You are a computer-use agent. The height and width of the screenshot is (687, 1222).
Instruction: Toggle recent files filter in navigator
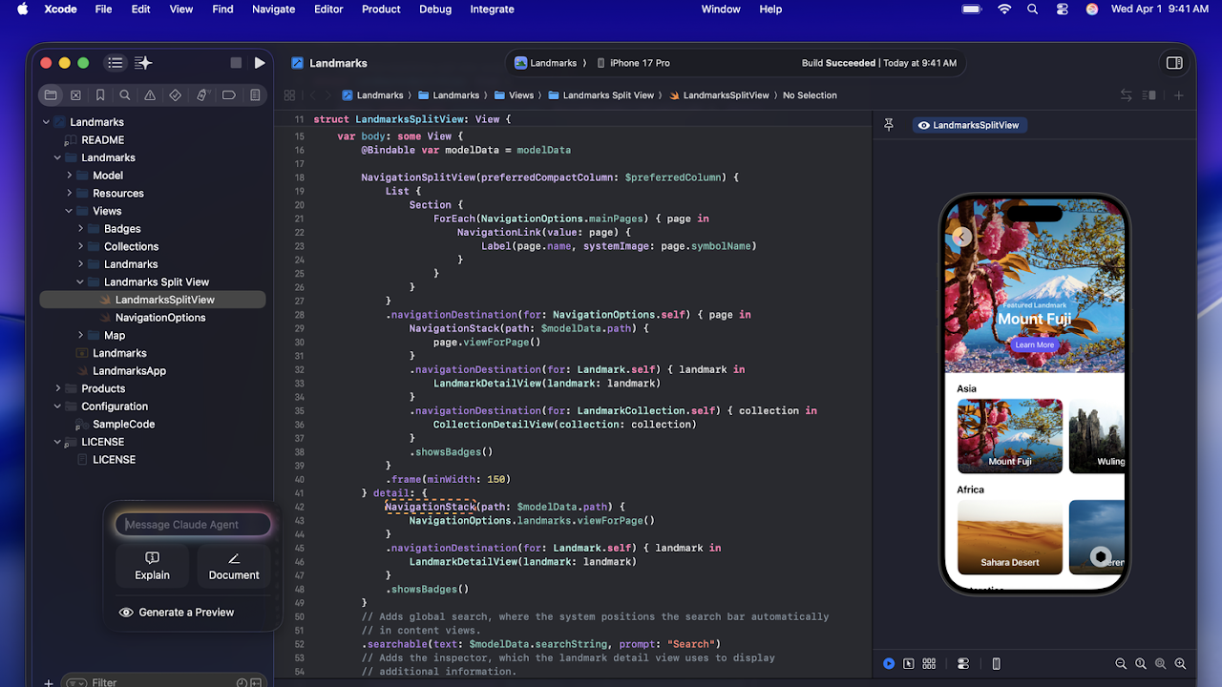242,682
